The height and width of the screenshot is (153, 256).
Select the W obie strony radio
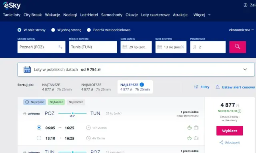point(20,30)
